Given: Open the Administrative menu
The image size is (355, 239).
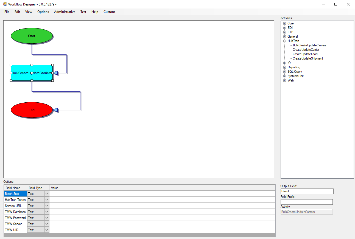Looking at the screenshot, I should (65, 12).
